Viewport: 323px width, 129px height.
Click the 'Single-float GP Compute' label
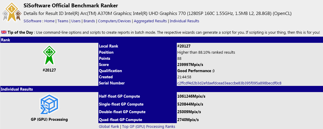click(121, 104)
